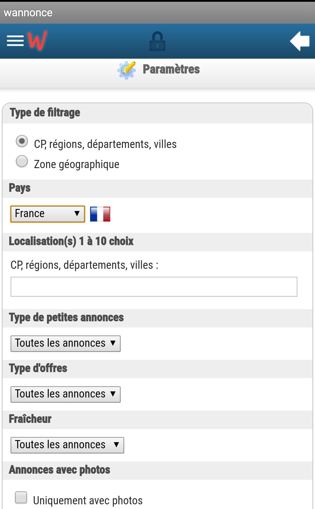Select CP, régions, départements, villes radio
The image size is (315, 509).
tap(22, 141)
